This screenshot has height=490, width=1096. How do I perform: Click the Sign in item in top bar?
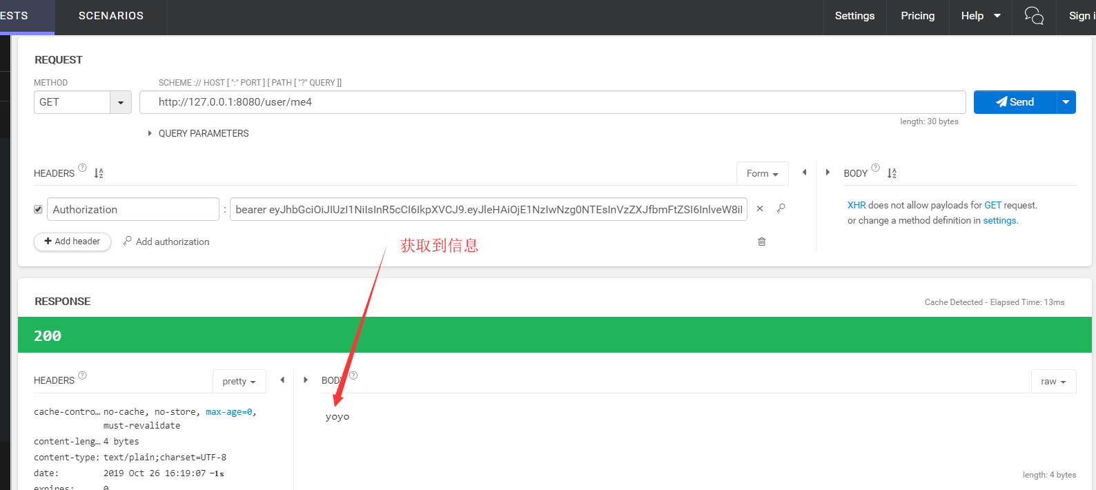point(1081,16)
